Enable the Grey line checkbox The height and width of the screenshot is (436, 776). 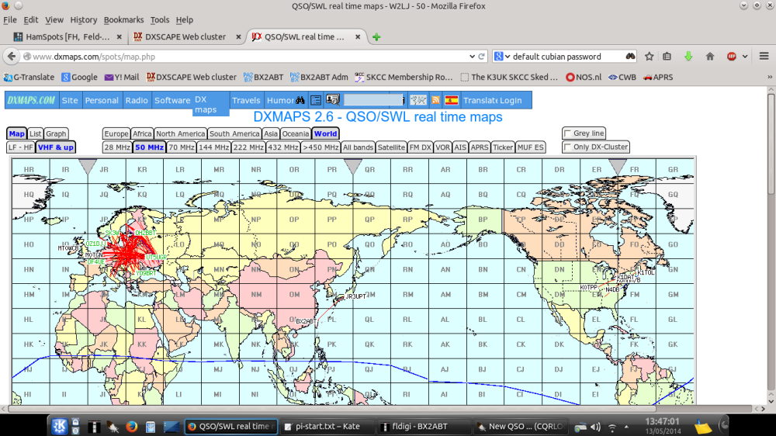pos(567,133)
